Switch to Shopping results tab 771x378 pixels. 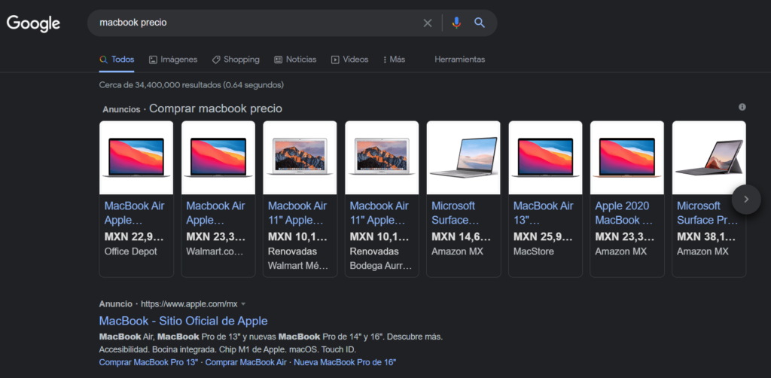[235, 59]
